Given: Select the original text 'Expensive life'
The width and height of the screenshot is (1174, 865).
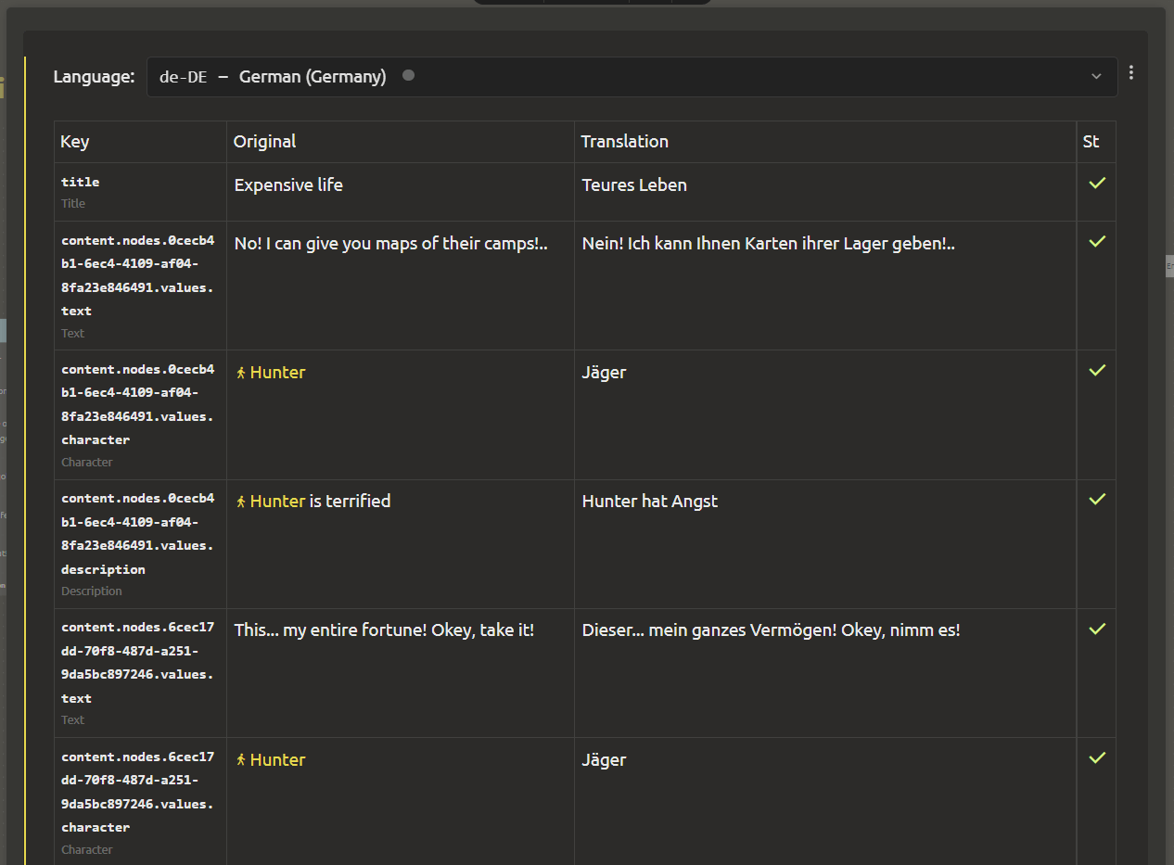Looking at the screenshot, I should coord(288,185).
